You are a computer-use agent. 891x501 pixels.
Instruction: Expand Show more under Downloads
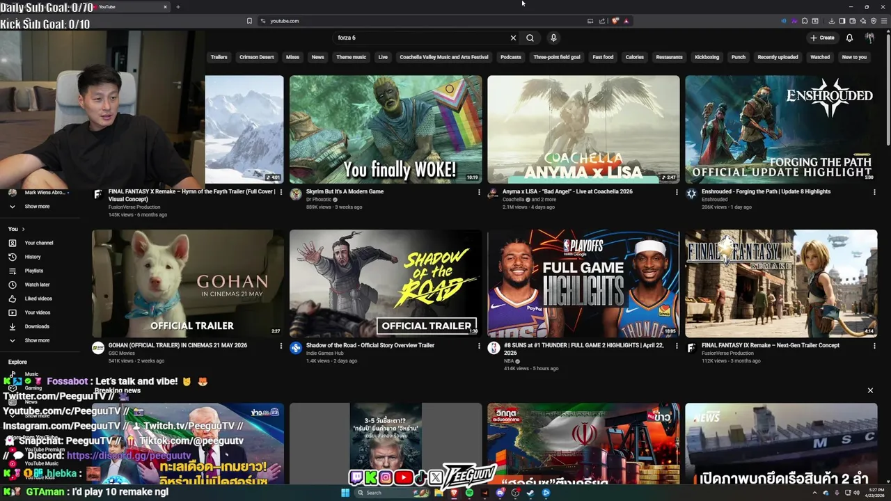(x=37, y=340)
